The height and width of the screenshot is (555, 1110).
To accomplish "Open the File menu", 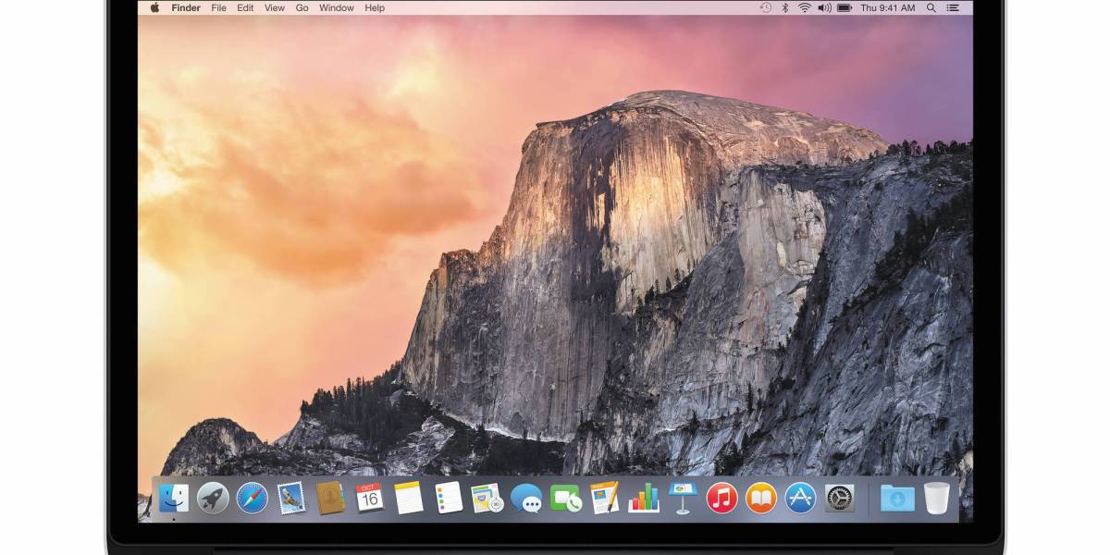I will point(218,7).
